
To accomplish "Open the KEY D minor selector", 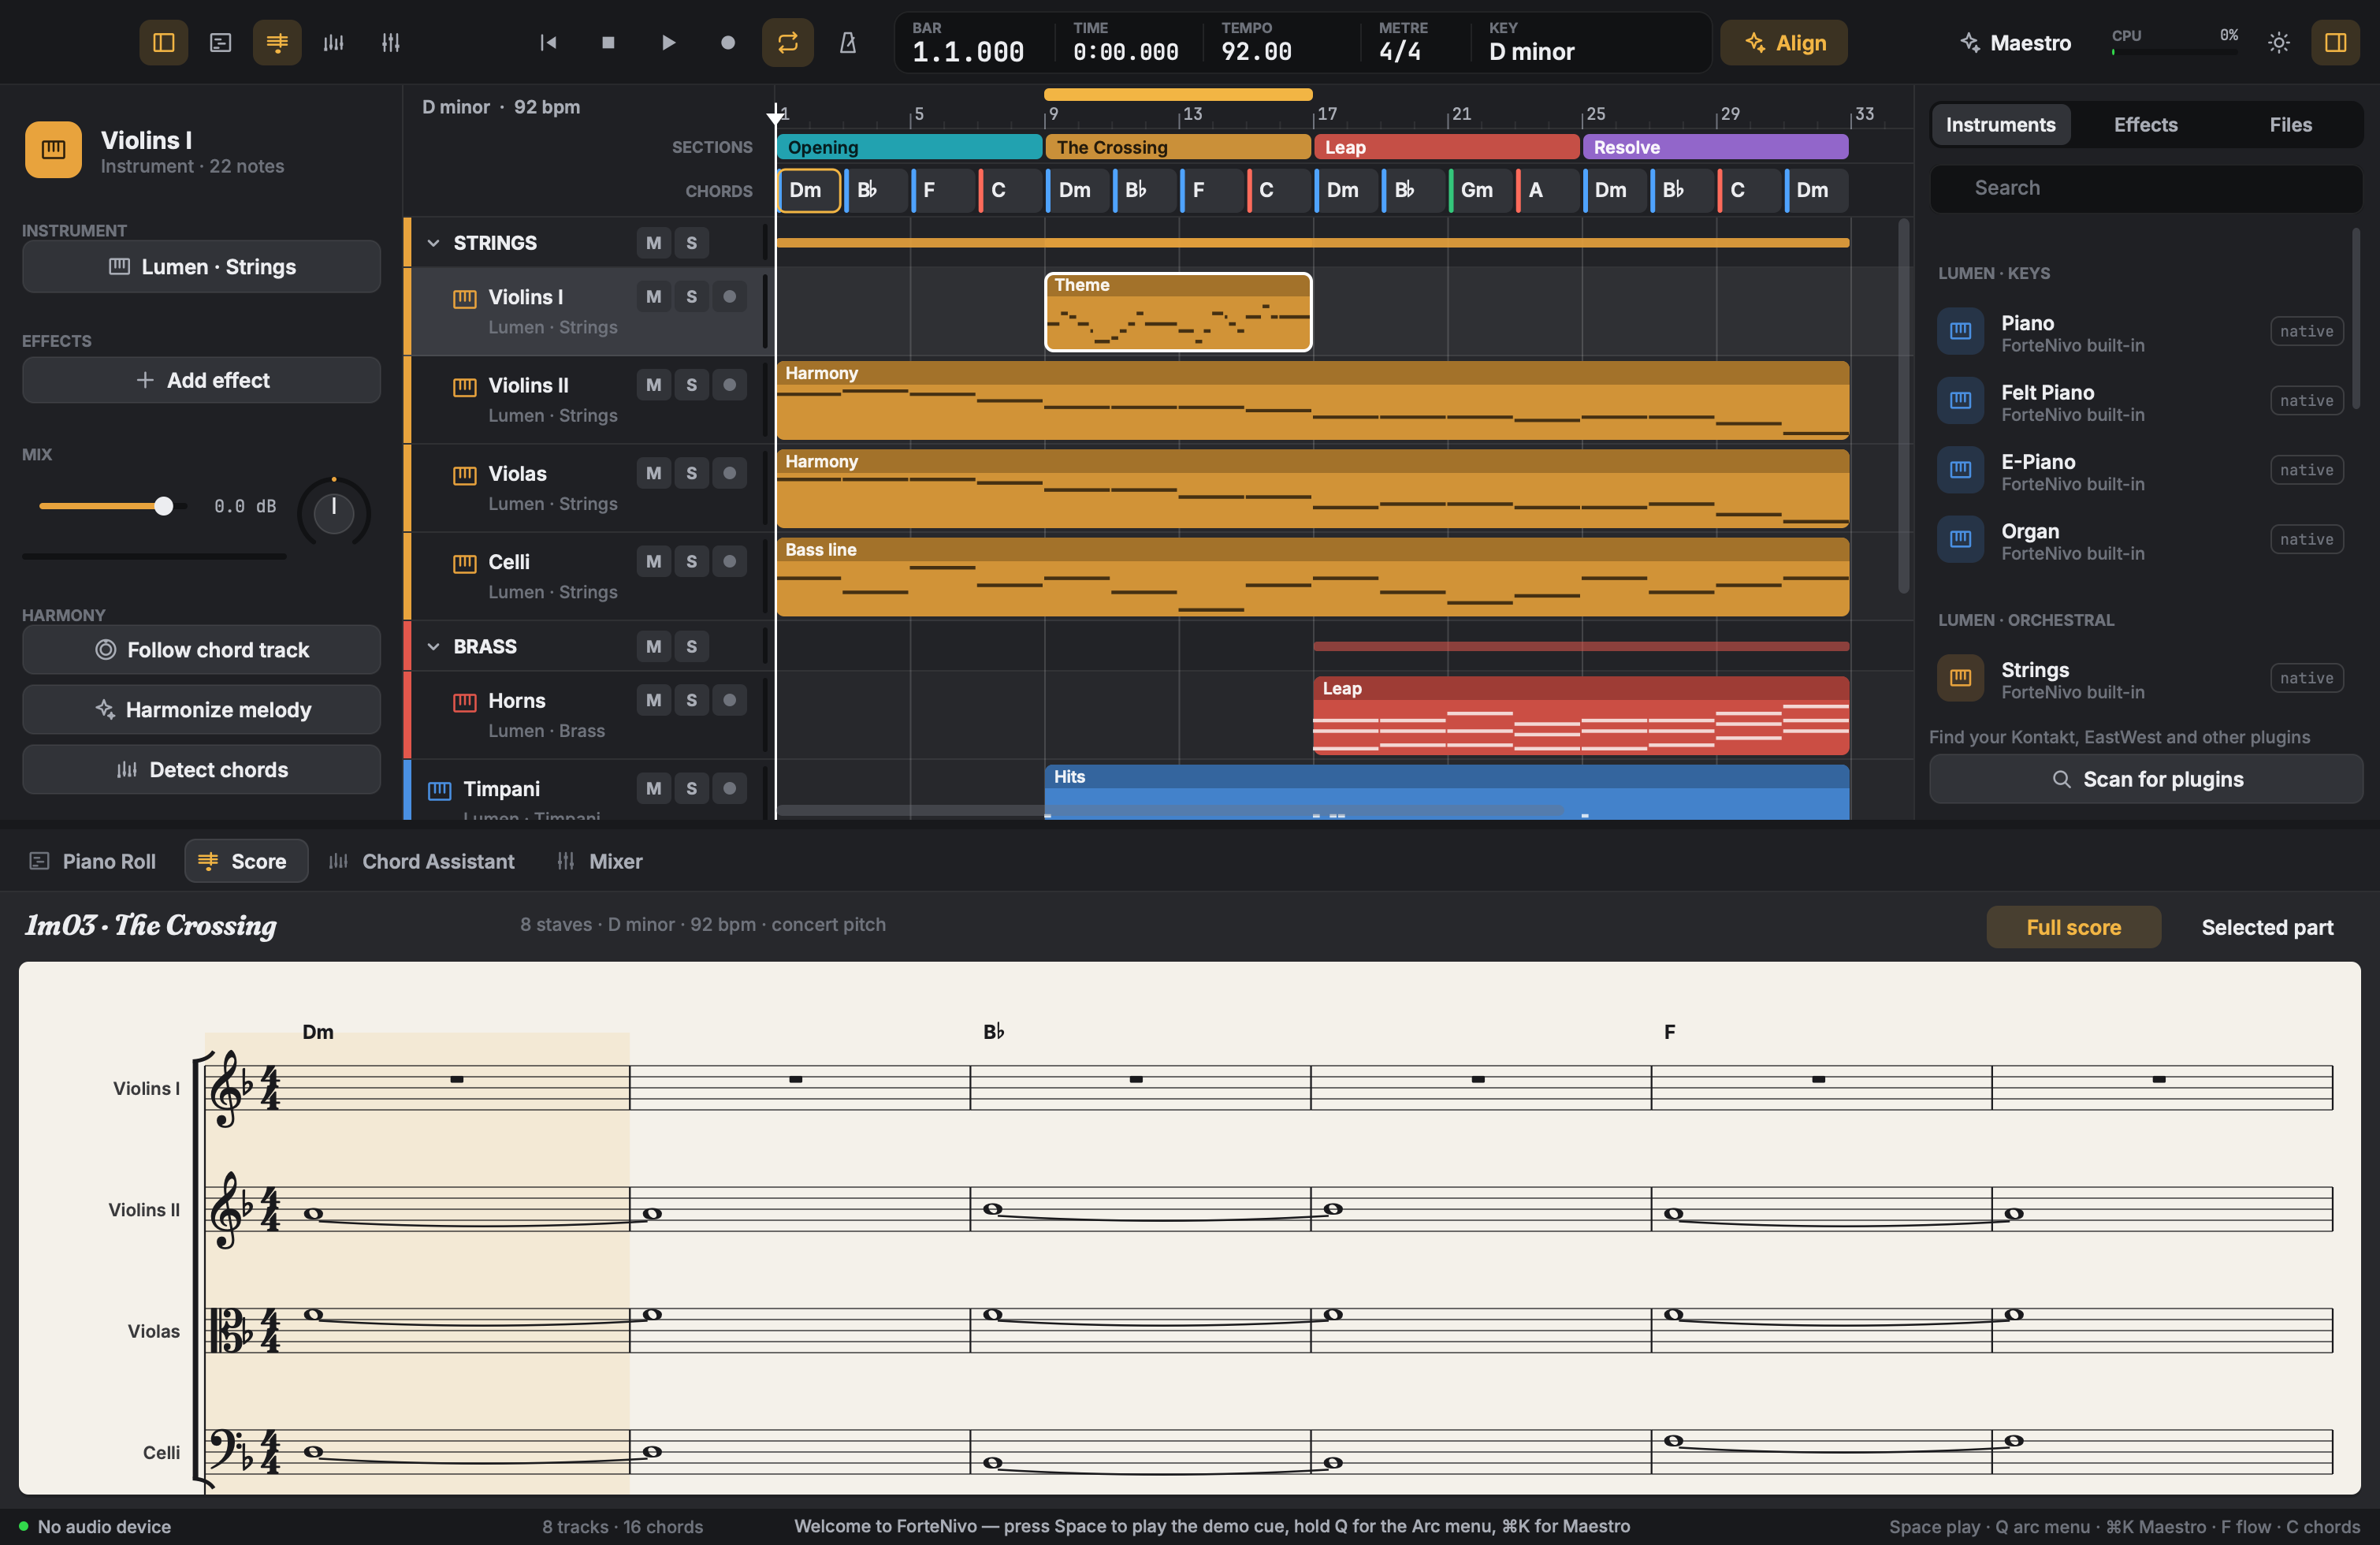I will point(1531,42).
